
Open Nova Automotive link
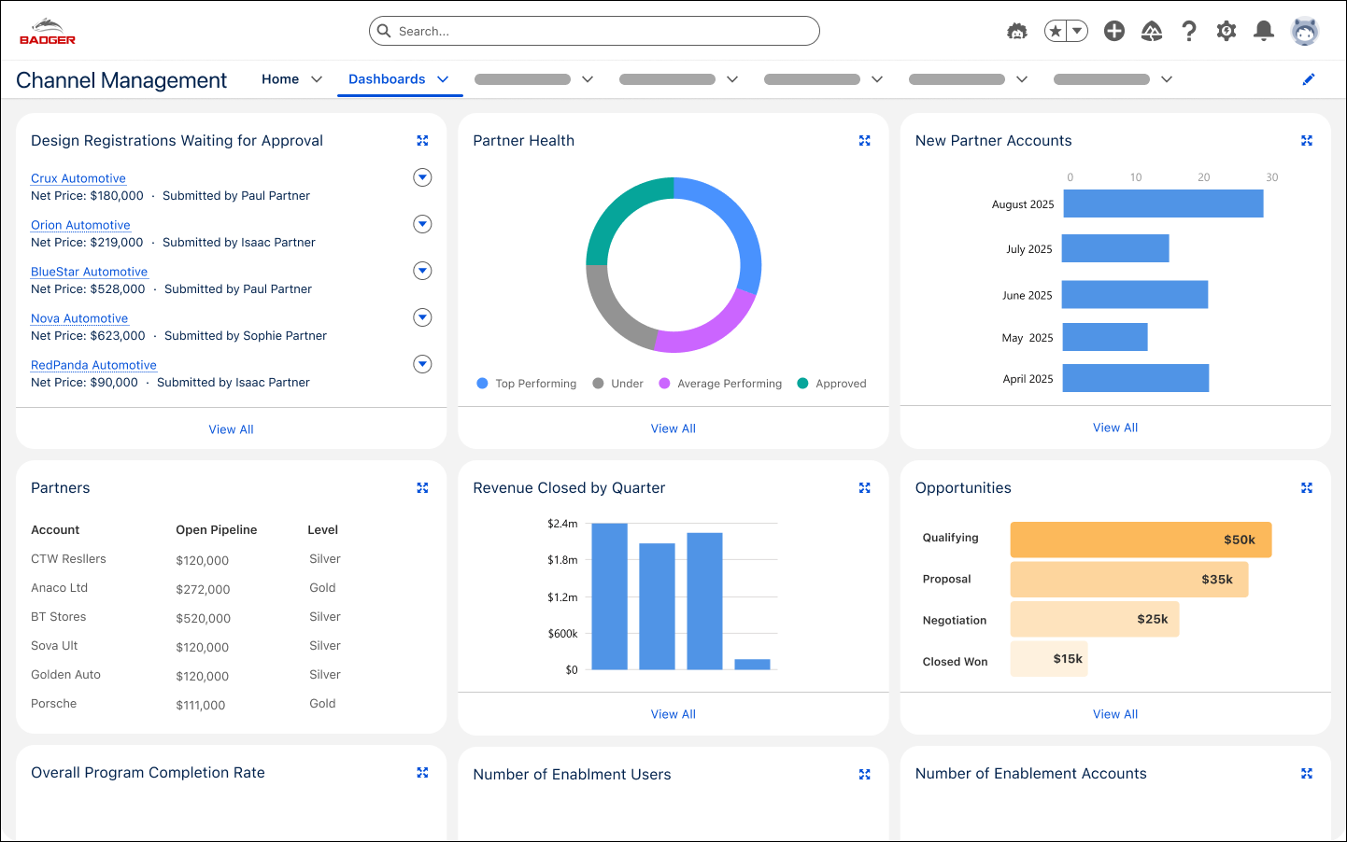[x=79, y=318]
